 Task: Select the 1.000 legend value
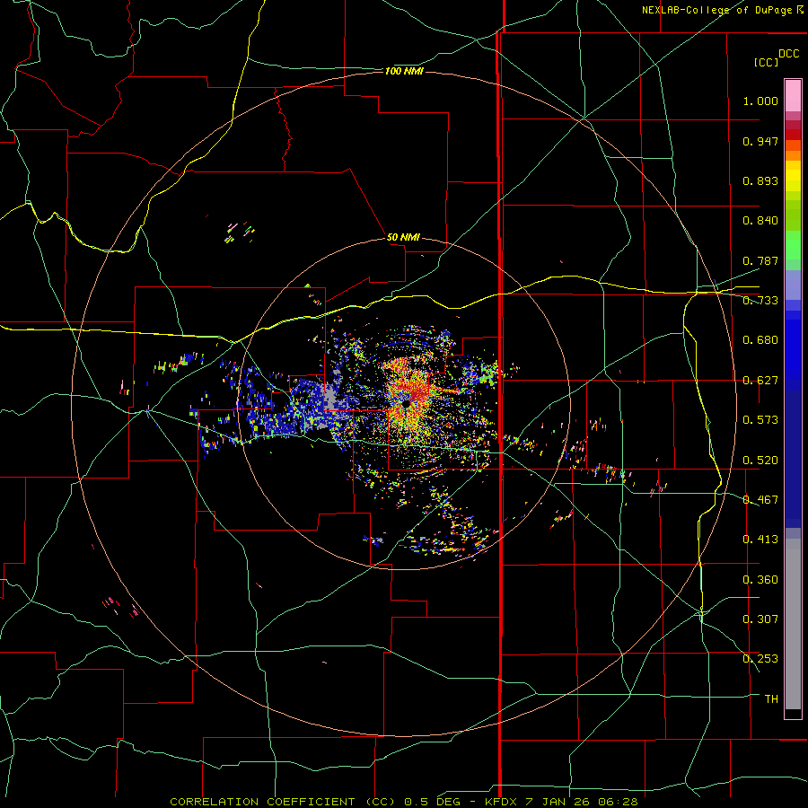(760, 101)
